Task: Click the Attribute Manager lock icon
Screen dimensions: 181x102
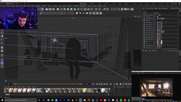Action: click(174, 51)
